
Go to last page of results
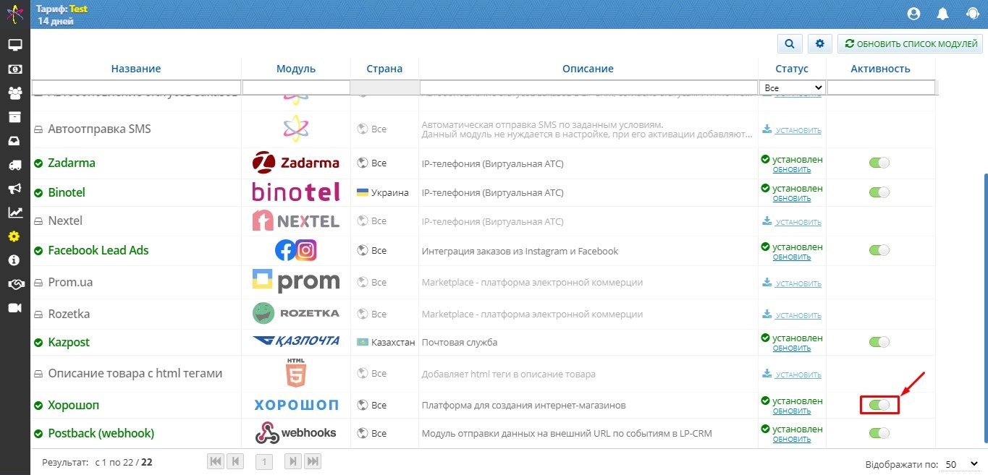click(x=312, y=461)
